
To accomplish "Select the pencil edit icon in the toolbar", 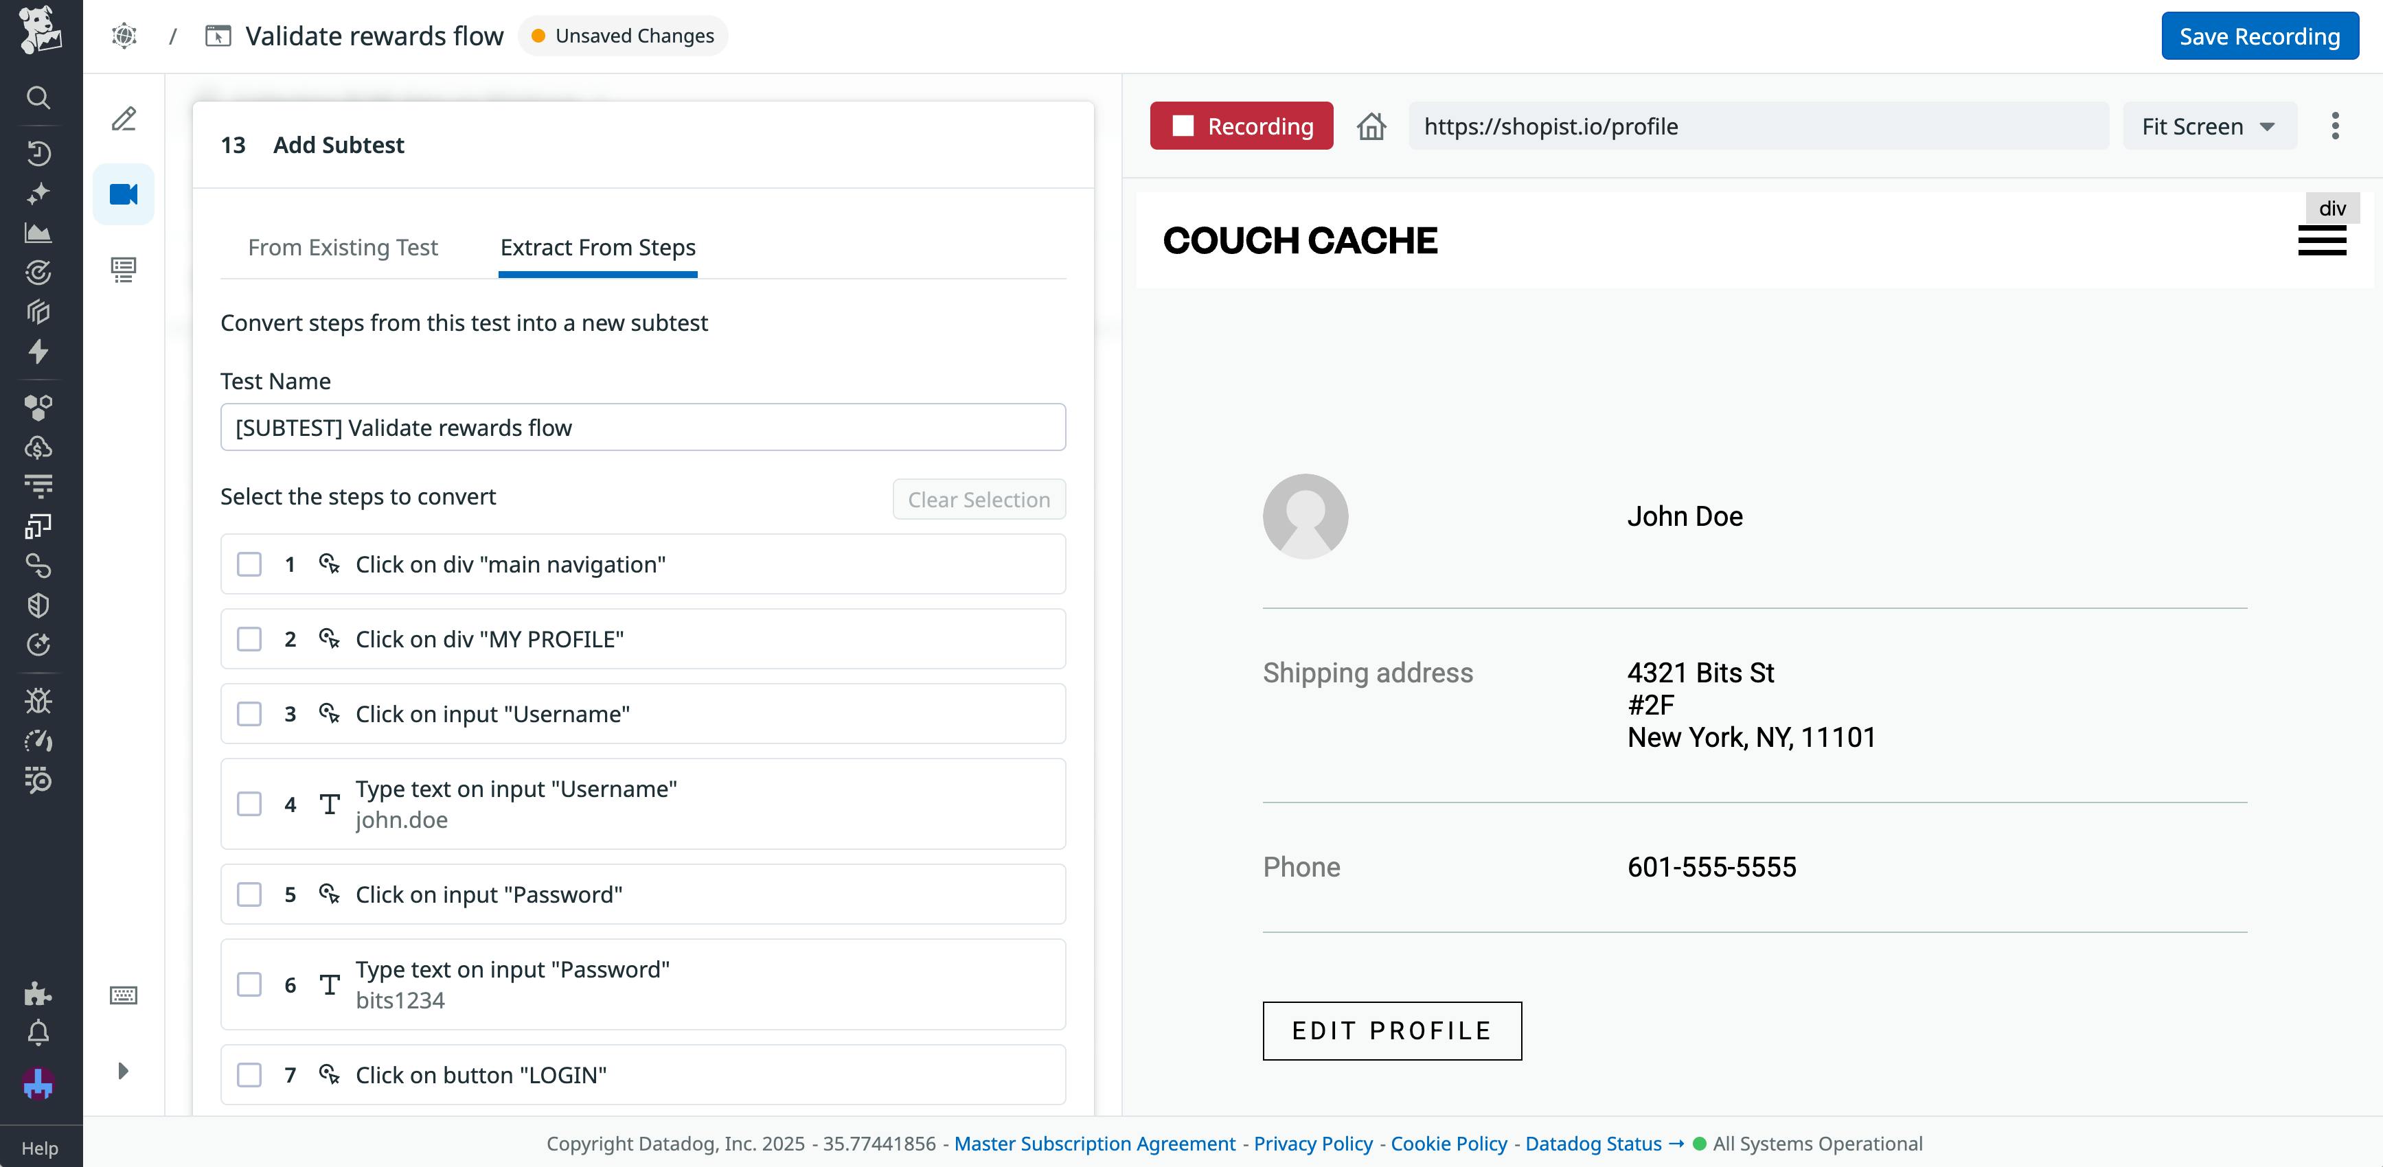I will (123, 119).
